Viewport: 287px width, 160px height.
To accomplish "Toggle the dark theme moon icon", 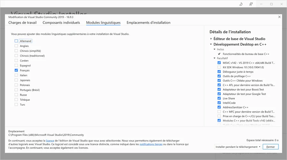I will point(241,4).
